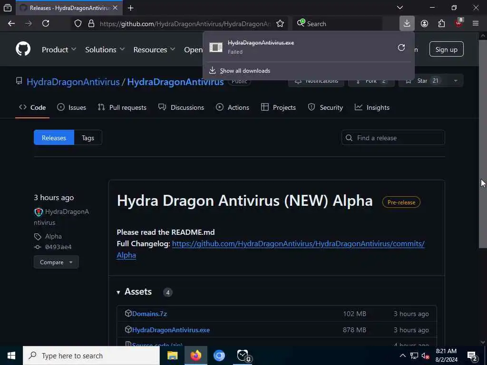The height and width of the screenshot is (365, 487).
Task: Open the list all tabs chevron
Action: [400, 8]
